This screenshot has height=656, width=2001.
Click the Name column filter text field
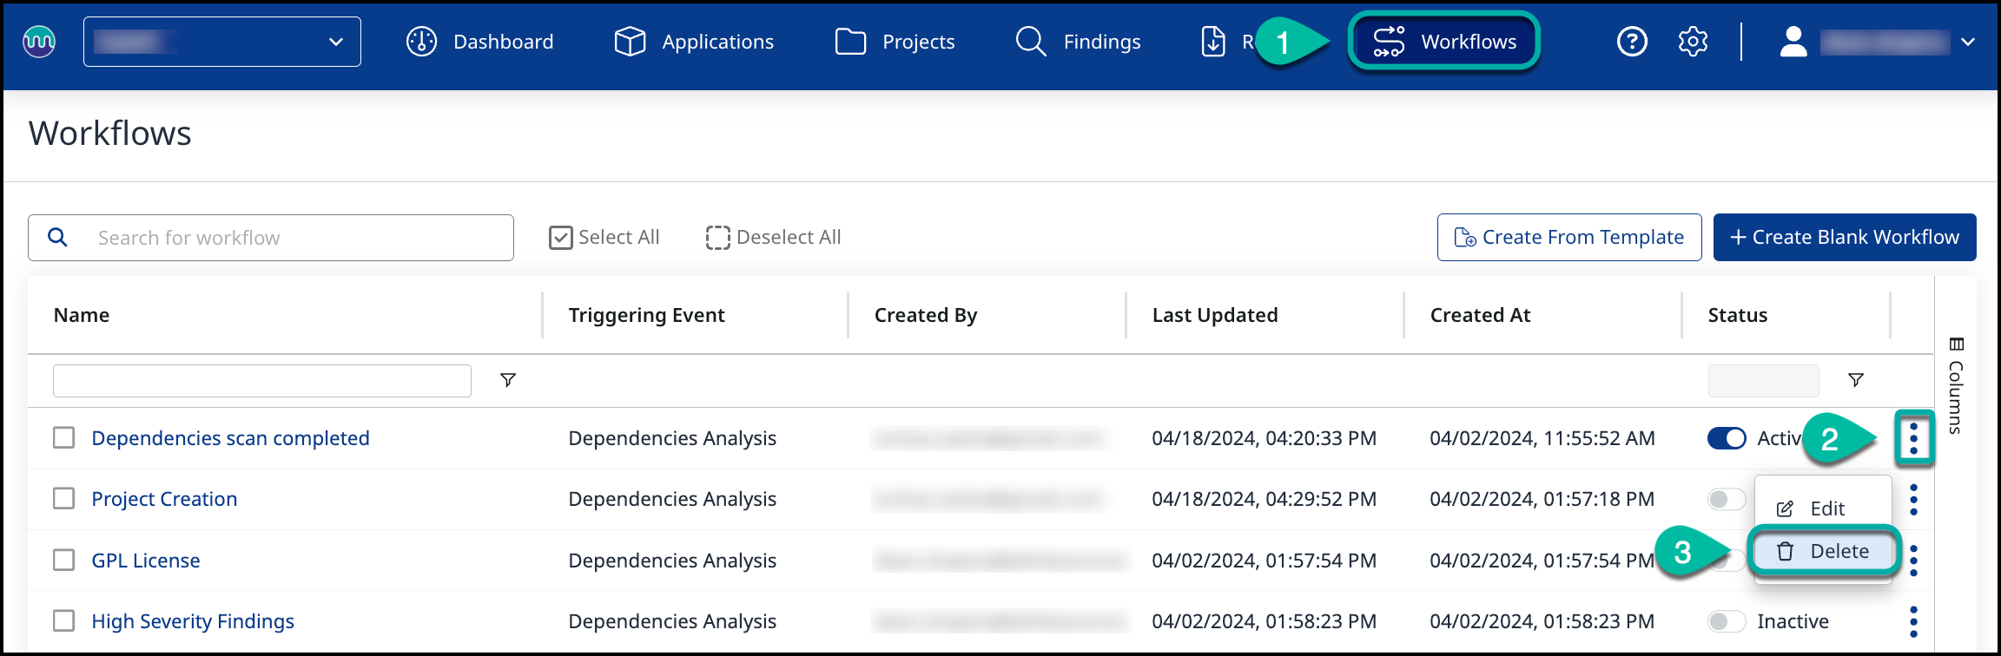(x=261, y=381)
